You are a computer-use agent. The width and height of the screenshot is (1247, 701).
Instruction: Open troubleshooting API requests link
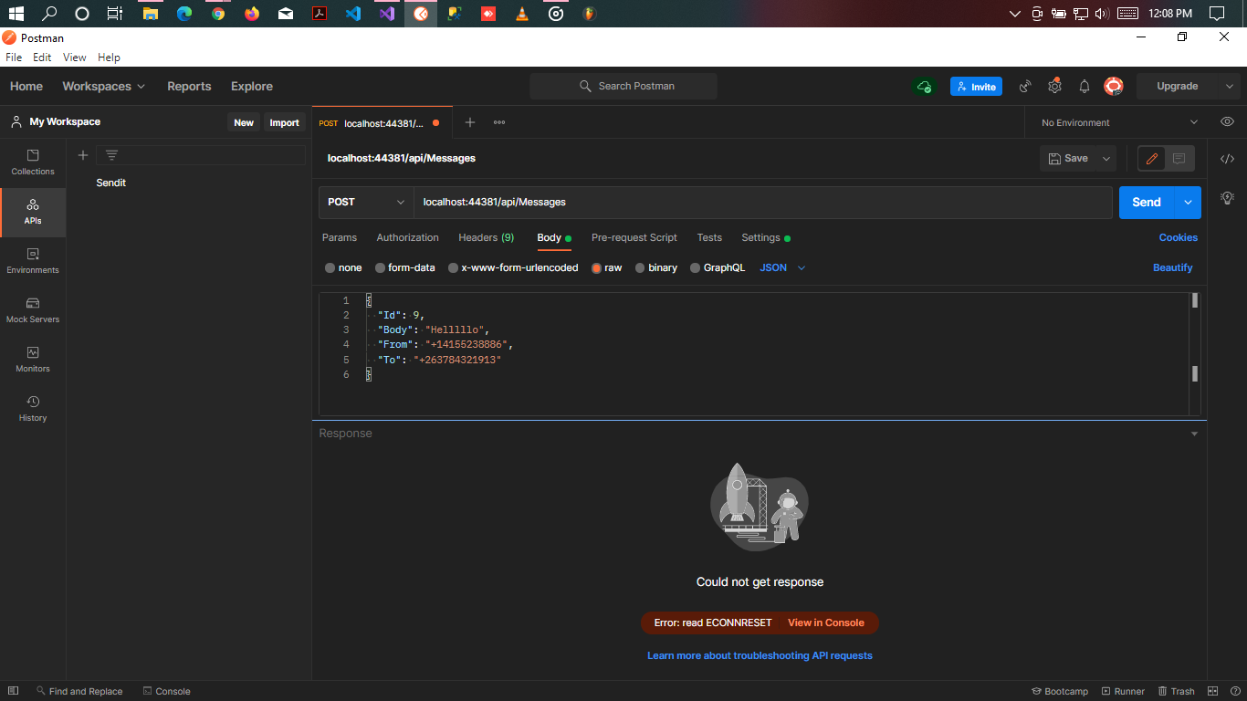point(760,655)
